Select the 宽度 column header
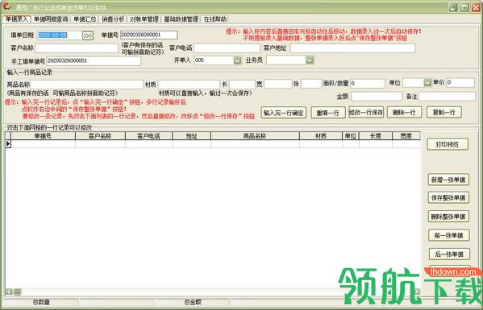Screen dimensions: 483x310 coord(406,136)
